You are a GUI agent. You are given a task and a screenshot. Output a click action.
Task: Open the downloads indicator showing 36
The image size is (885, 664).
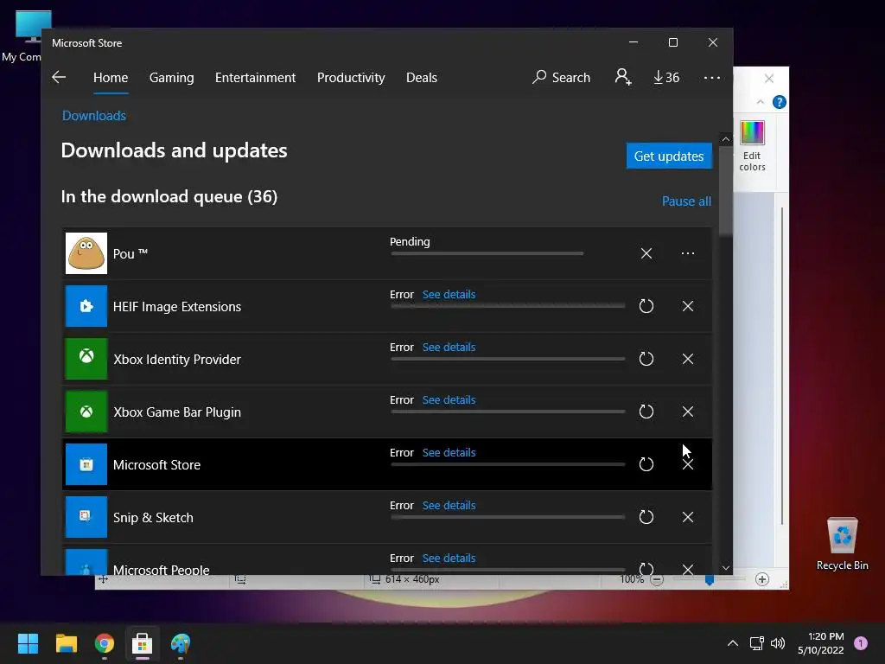(x=666, y=77)
